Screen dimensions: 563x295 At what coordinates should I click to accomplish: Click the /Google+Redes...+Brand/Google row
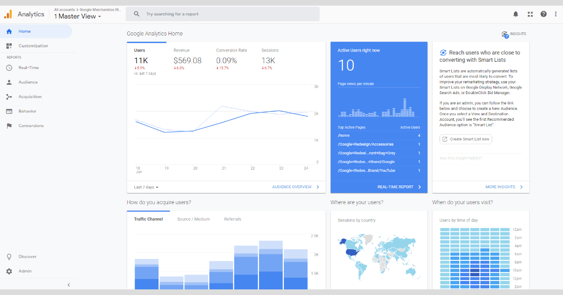coord(379,162)
